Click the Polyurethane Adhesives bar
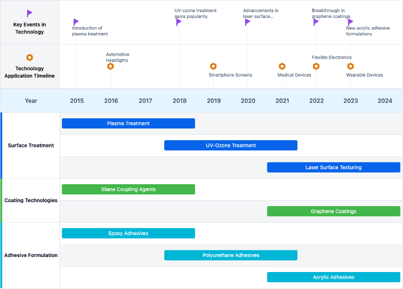The width and height of the screenshot is (403, 289). coord(231,256)
